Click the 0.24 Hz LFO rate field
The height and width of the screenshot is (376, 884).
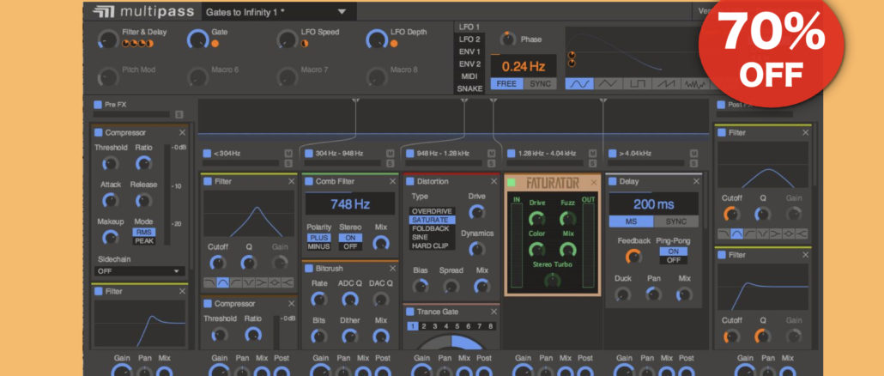[x=524, y=66]
